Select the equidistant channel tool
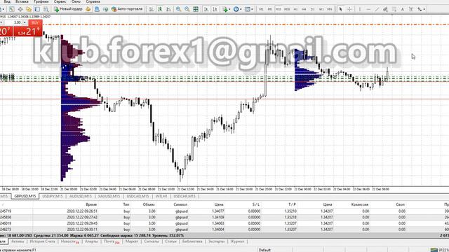The width and height of the screenshot is (449, 252). coord(385,9)
